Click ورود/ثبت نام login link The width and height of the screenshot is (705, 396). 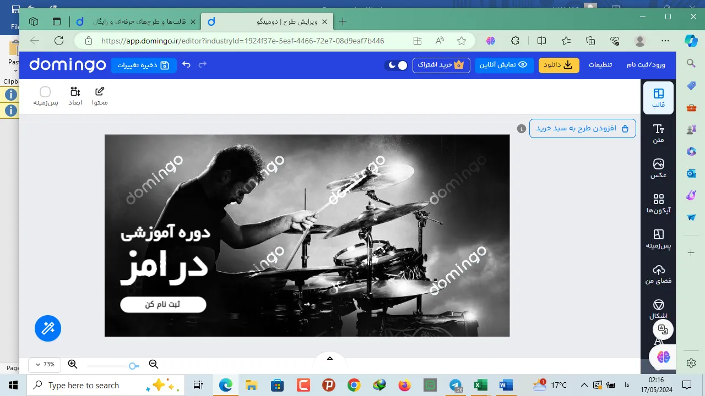646,64
